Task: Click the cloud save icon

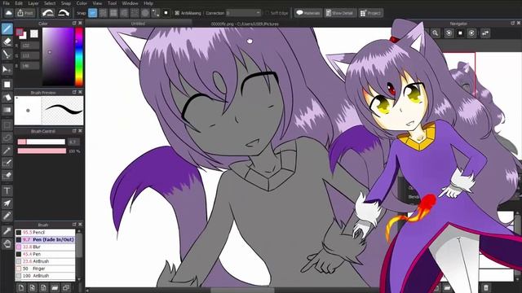Action: click(x=9, y=13)
